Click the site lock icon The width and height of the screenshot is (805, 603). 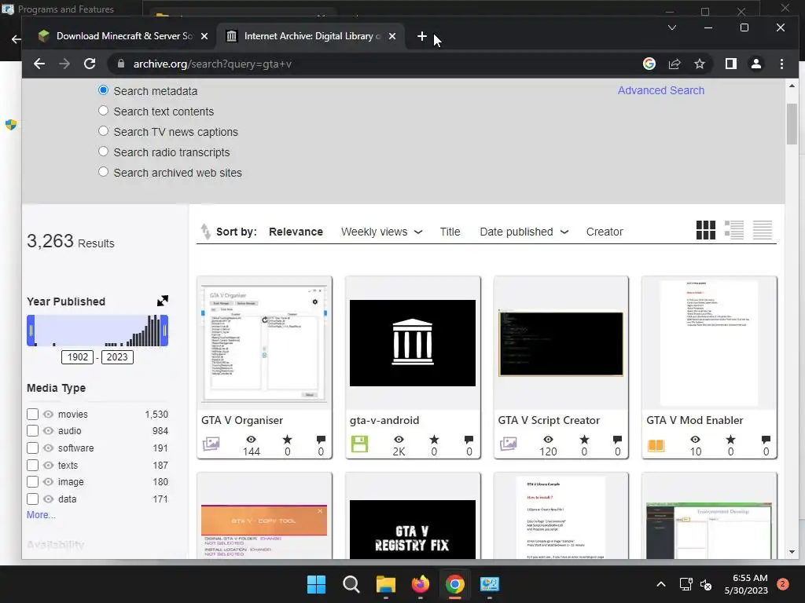(120, 64)
